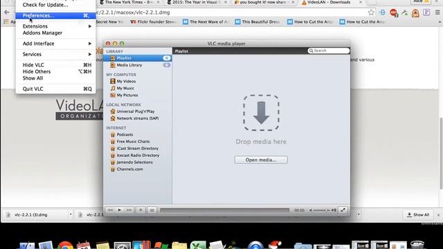This screenshot has height=249, width=443.
Task: Select Network streams (SAP) entry
Action: [x=138, y=118]
